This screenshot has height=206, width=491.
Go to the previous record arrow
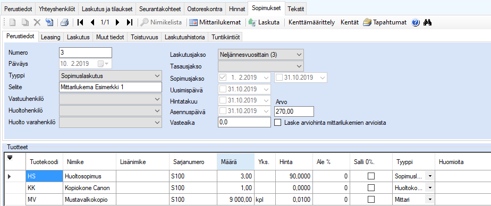coord(92,22)
